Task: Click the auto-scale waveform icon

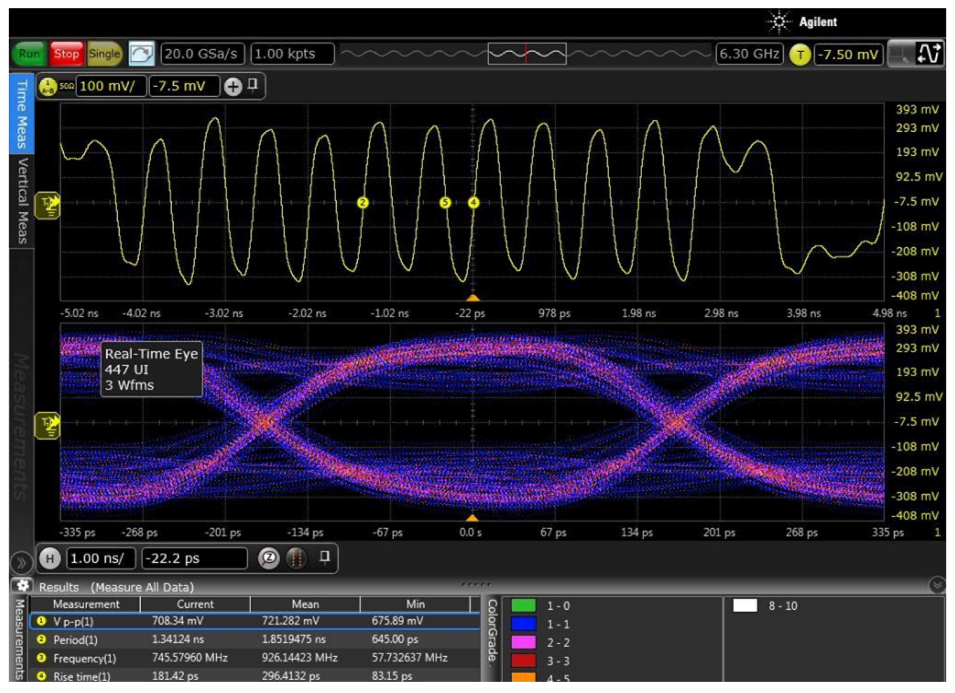Action: click(142, 54)
